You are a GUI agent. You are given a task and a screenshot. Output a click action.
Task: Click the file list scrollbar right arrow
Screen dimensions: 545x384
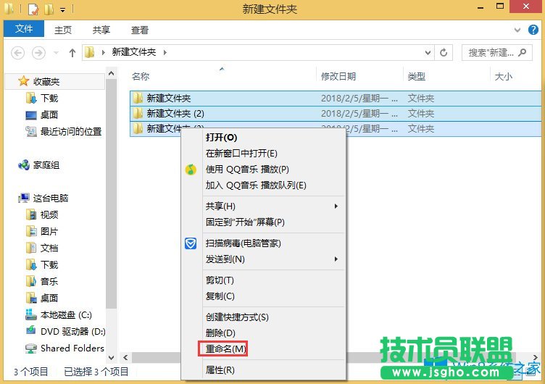pos(536,358)
